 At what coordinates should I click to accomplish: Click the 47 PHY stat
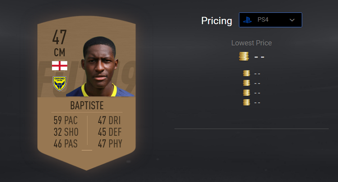(x=110, y=144)
